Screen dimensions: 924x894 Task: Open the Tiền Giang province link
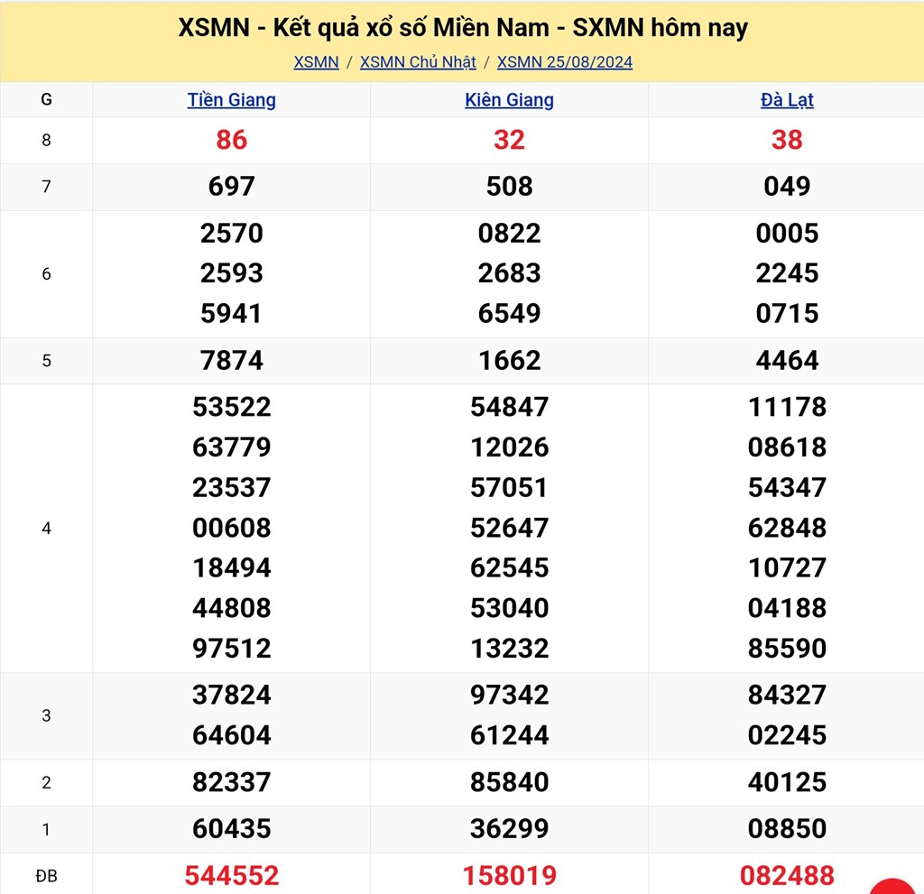[232, 100]
